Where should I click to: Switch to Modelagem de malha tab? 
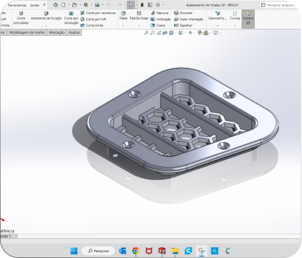pos(27,33)
